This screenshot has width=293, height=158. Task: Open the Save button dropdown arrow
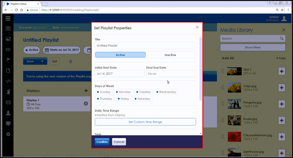pos(42,61)
